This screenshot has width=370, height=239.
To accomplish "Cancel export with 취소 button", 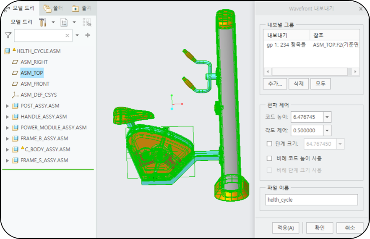I will [x=350, y=228].
